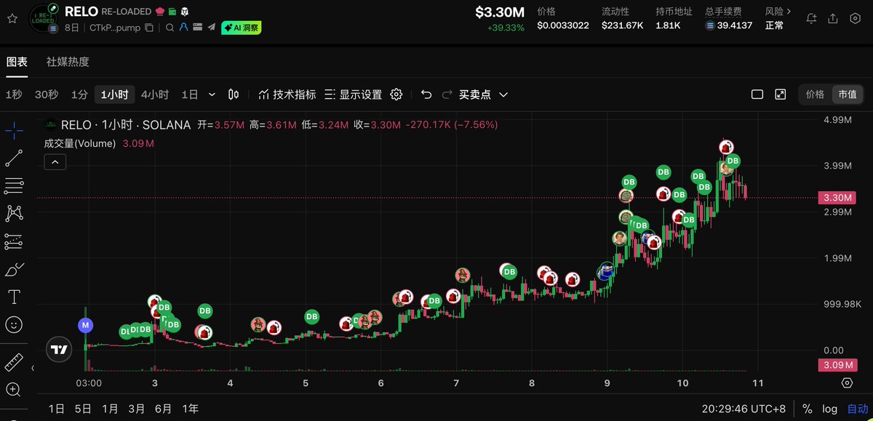Screen dimensions: 873x421
Task: Open the website card icon beside Telegram
Action: pyautogui.click(x=198, y=28)
